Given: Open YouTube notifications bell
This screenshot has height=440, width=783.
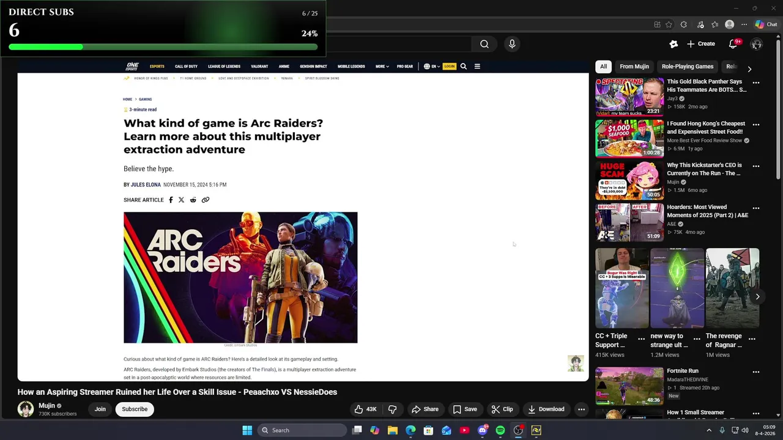Looking at the screenshot, I should tap(733, 44).
